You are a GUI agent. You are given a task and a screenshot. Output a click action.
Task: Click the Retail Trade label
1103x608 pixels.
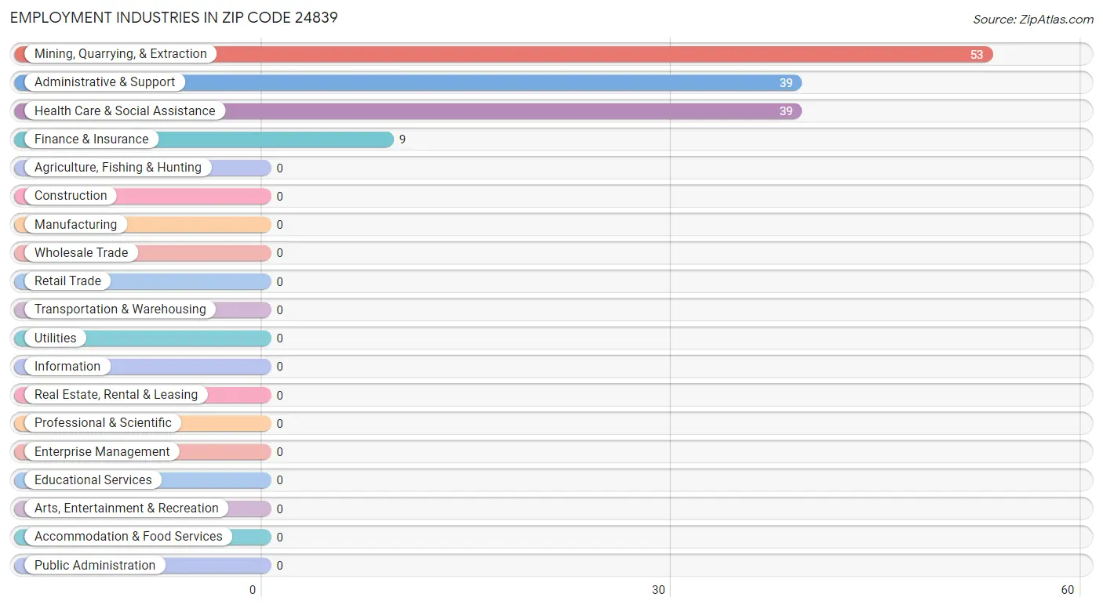[x=67, y=281]
